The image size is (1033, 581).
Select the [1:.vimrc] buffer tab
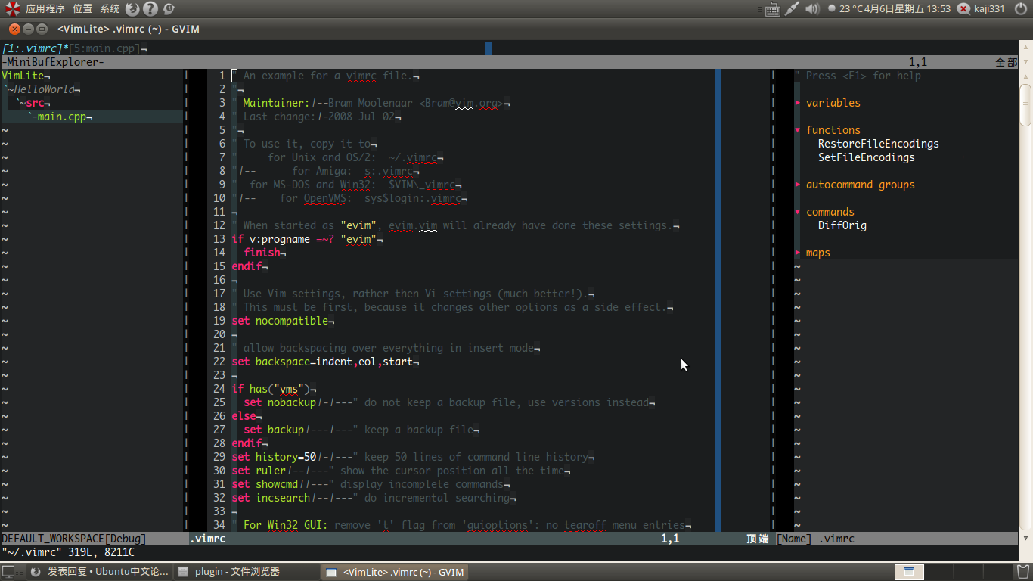[34, 48]
